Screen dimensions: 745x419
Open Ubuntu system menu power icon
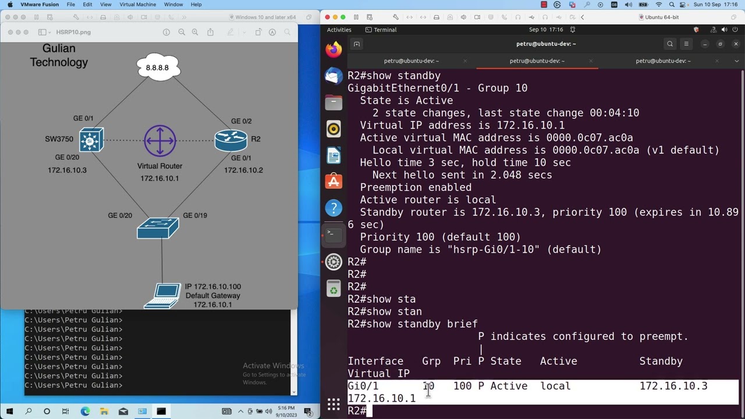(x=736, y=30)
